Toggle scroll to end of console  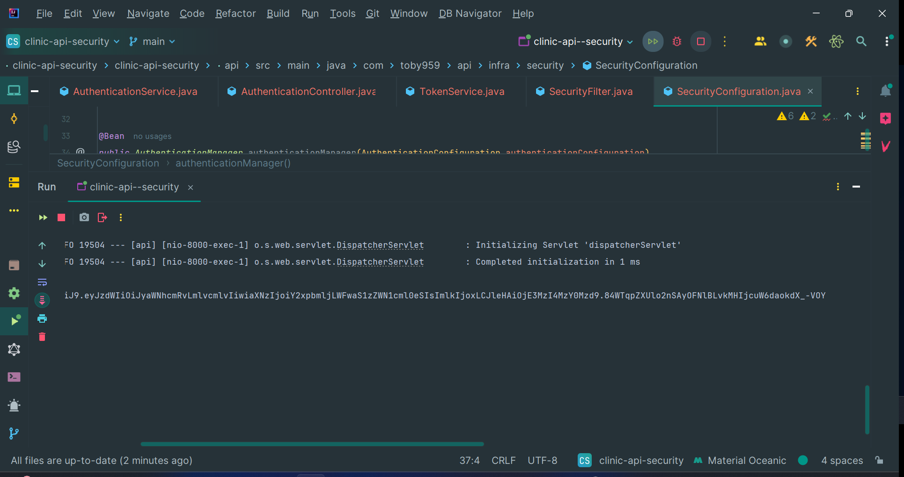[x=42, y=300]
